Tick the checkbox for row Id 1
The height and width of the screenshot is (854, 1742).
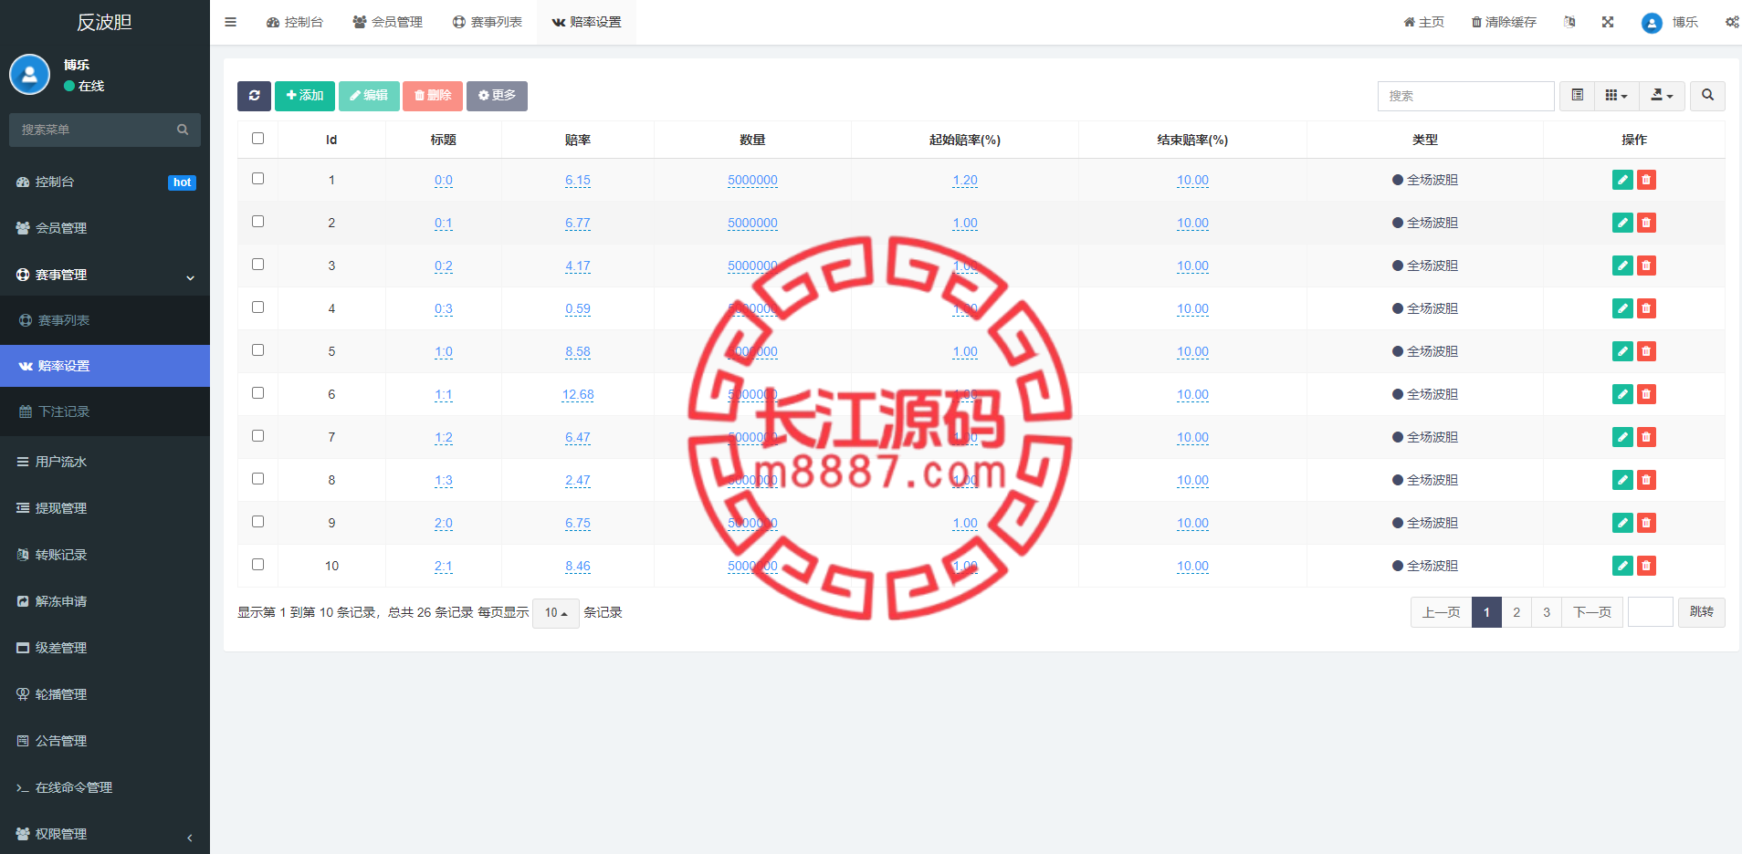pos(257,179)
